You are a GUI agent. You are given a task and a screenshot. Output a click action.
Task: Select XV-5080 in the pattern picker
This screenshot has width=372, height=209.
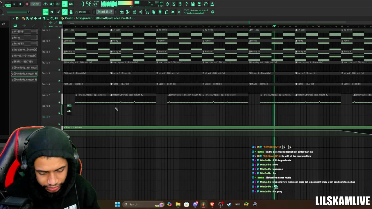(24, 31)
